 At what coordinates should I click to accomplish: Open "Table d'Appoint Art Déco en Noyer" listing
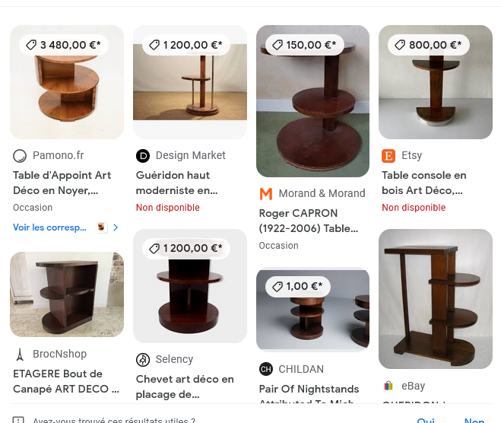point(62,183)
